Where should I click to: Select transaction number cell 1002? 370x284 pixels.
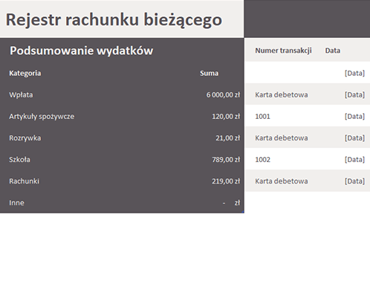(x=262, y=159)
